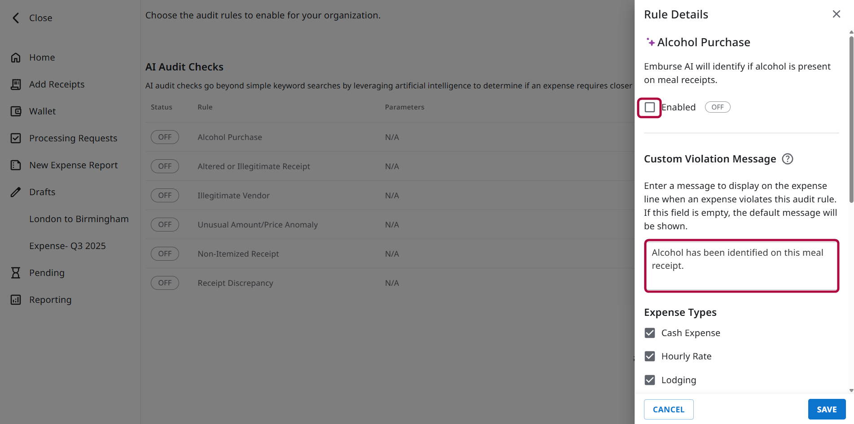This screenshot has height=424, width=854.
Task: Toggle the Alcohol Purchase rule status to ON
Action: (165, 137)
